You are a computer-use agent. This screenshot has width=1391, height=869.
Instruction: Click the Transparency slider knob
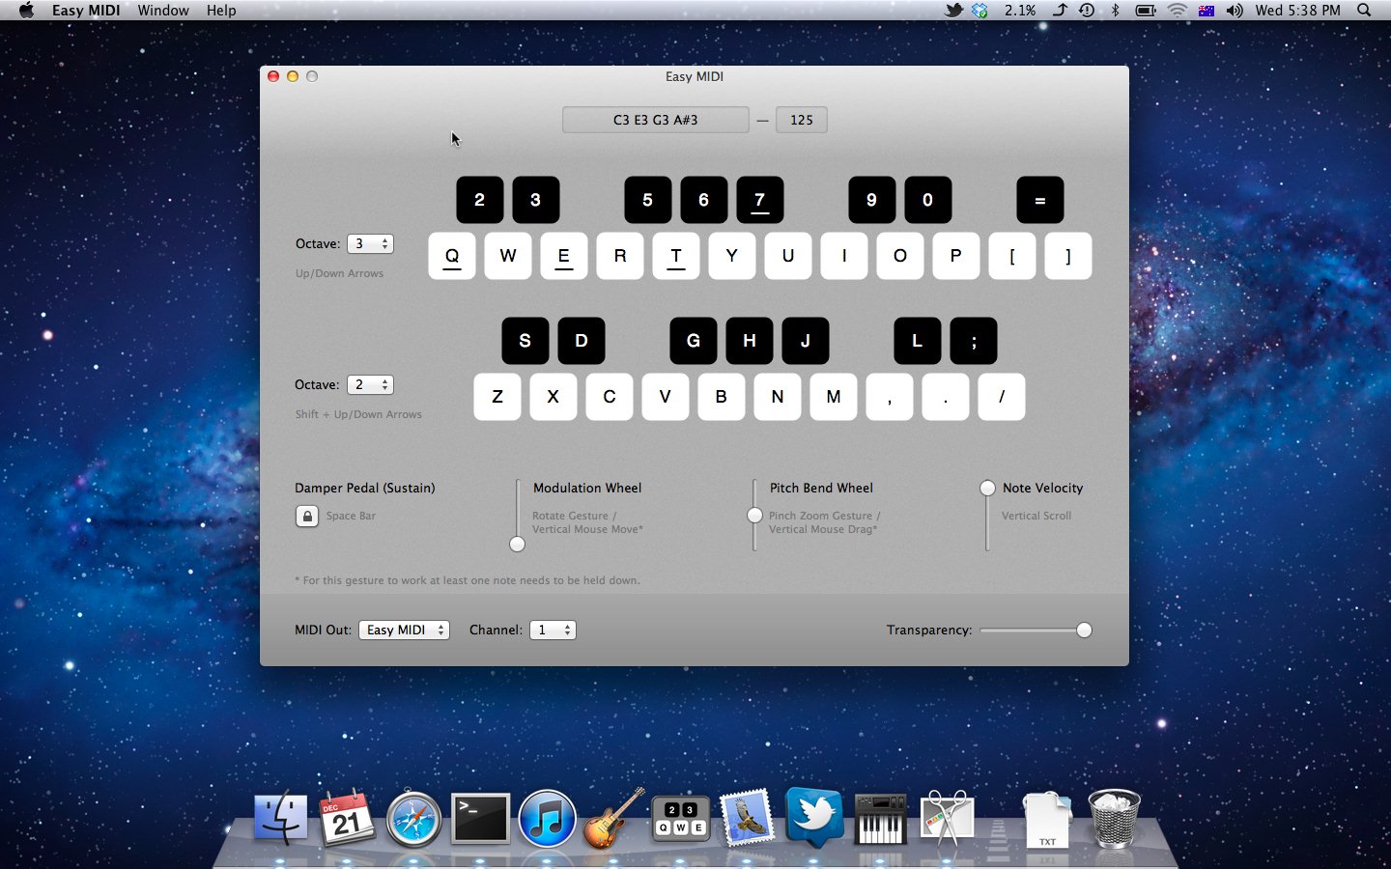(x=1084, y=631)
